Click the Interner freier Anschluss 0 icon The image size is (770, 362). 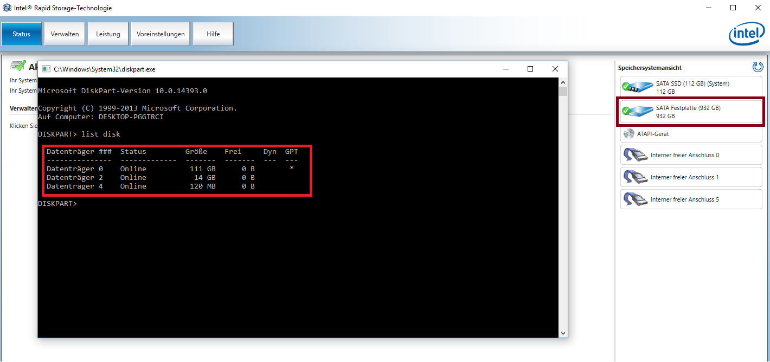635,155
